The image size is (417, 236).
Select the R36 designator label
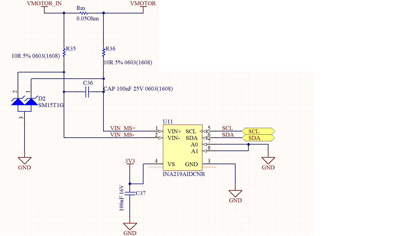point(110,49)
